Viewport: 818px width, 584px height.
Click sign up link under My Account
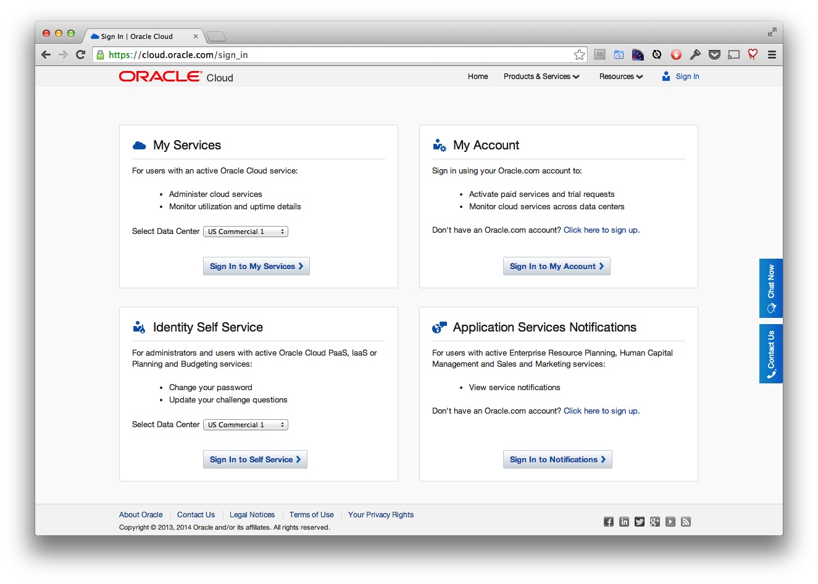pos(601,230)
